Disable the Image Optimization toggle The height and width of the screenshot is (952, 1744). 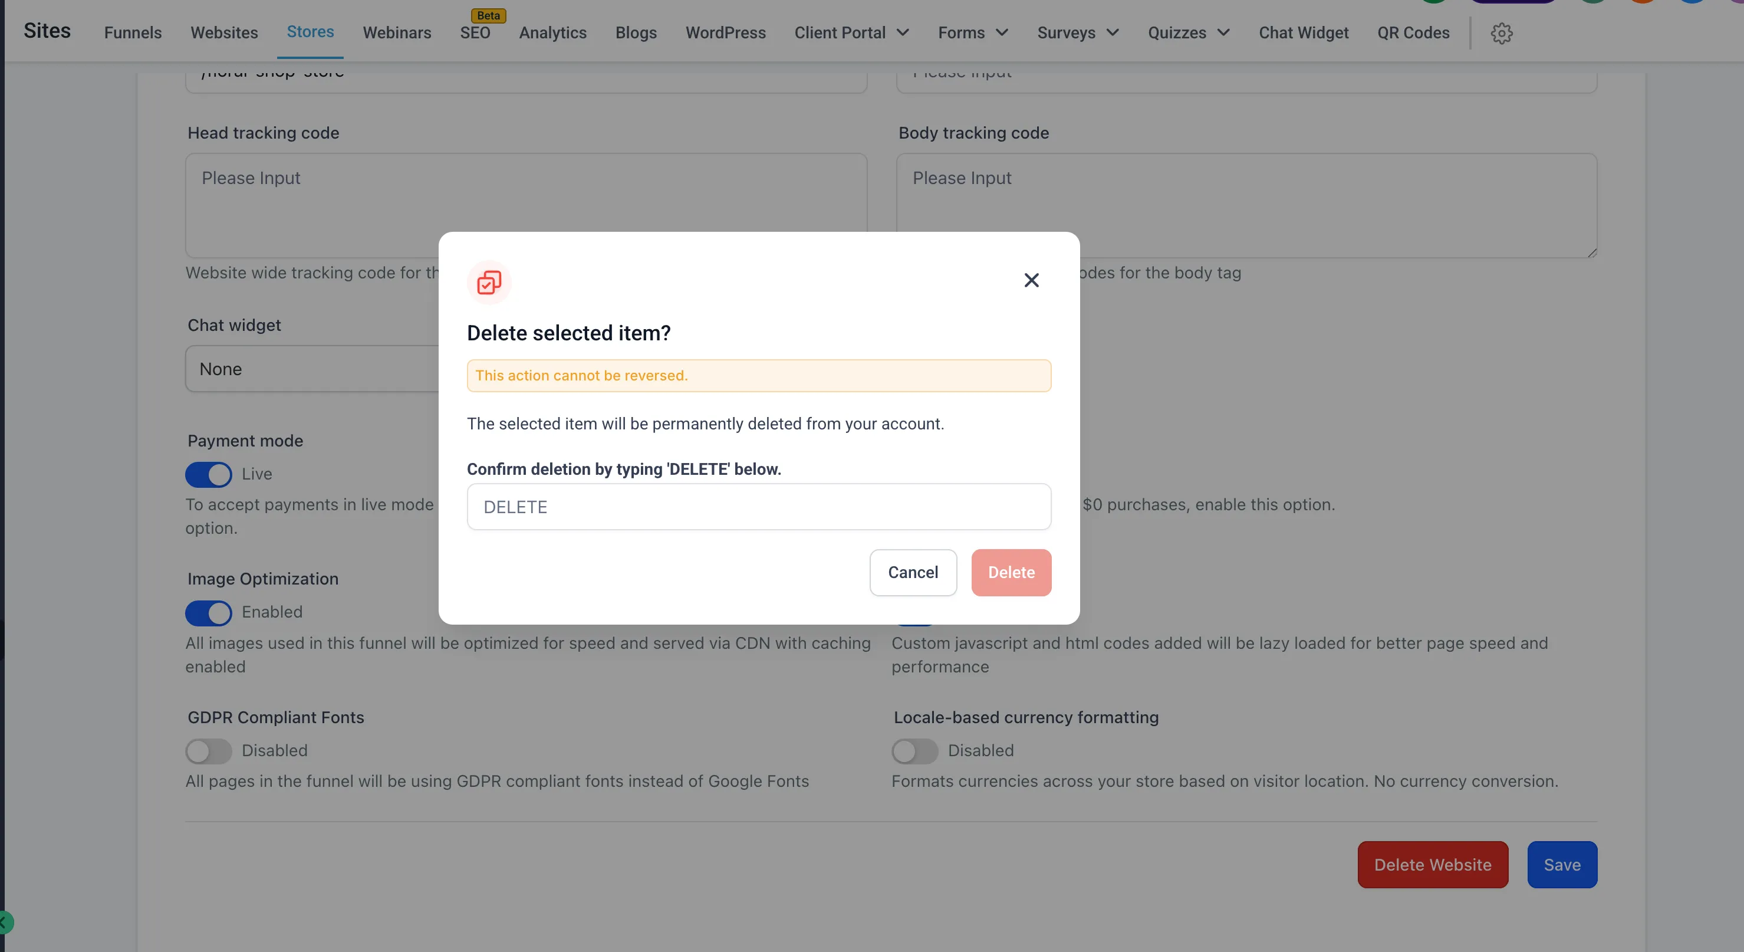coord(209,613)
